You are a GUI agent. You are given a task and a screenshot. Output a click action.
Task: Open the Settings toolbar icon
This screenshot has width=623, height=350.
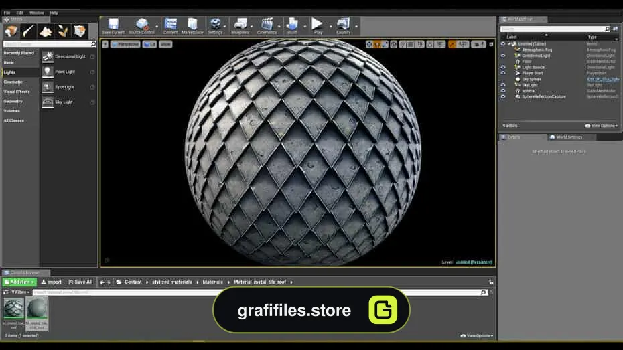click(x=215, y=26)
